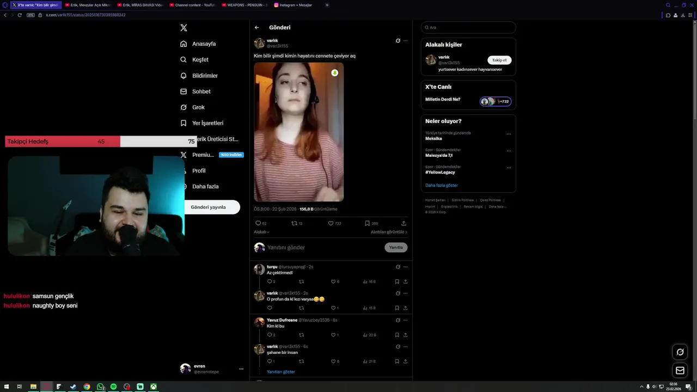The height and width of the screenshot is (392, 697).
Task: Open floating Grok button at bottom right
Action: 680,352
